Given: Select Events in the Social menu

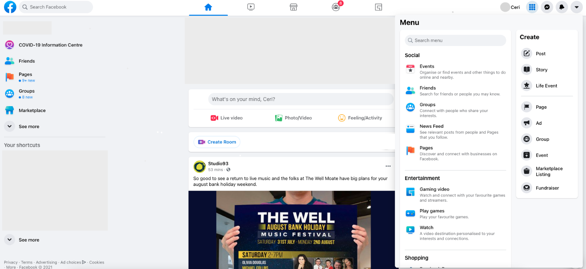Looking at the screenshot, I should tap(456, 71).
